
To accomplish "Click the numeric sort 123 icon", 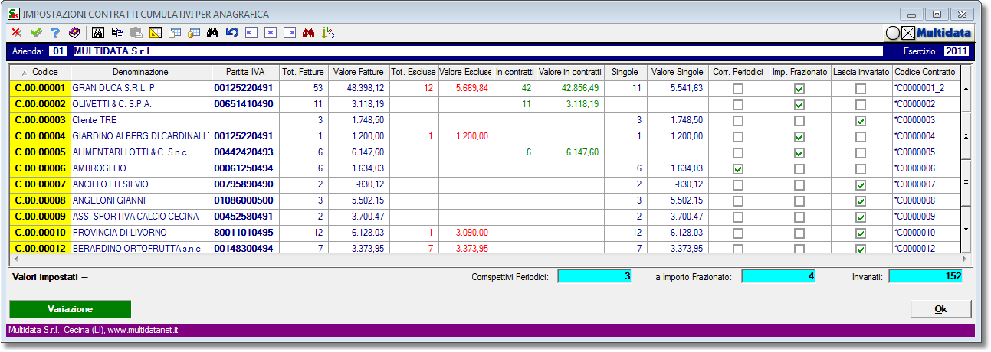I will pos(329,33).
